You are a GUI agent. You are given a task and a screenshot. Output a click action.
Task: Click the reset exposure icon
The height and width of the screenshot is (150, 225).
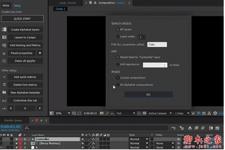coord(215,113)
